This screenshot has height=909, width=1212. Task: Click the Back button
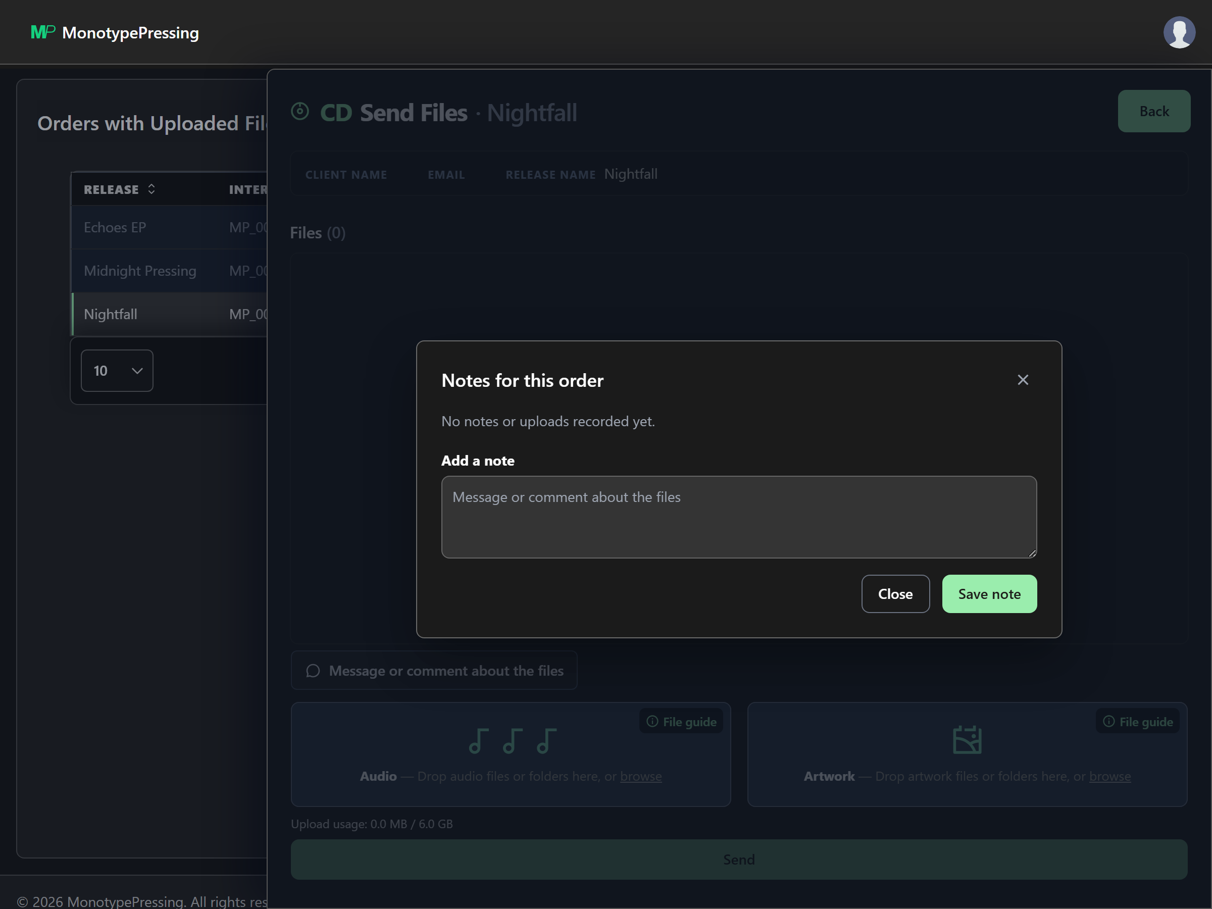pos(1153,111)
